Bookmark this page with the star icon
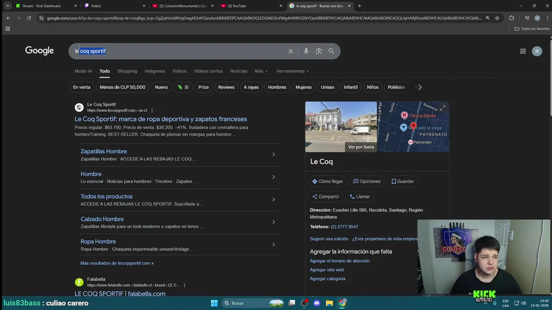552x310 pixels. coord(497,18)
